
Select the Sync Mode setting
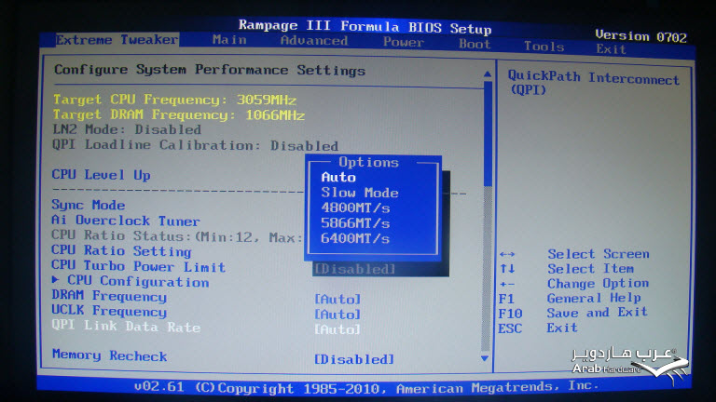coord(89,205)
